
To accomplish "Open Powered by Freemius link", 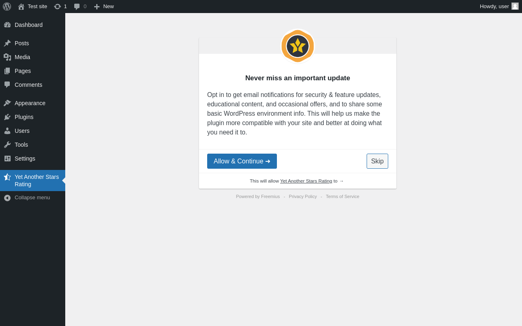I will point(258,196).
